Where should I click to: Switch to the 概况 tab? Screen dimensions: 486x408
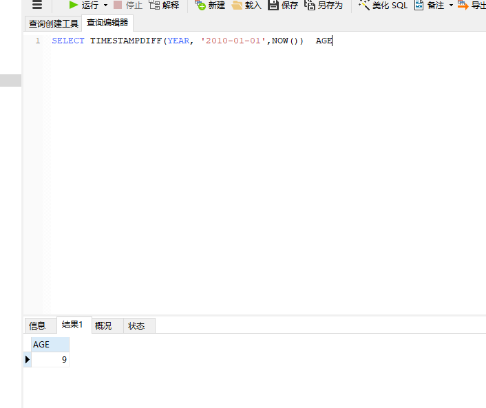tap(107, 325)
